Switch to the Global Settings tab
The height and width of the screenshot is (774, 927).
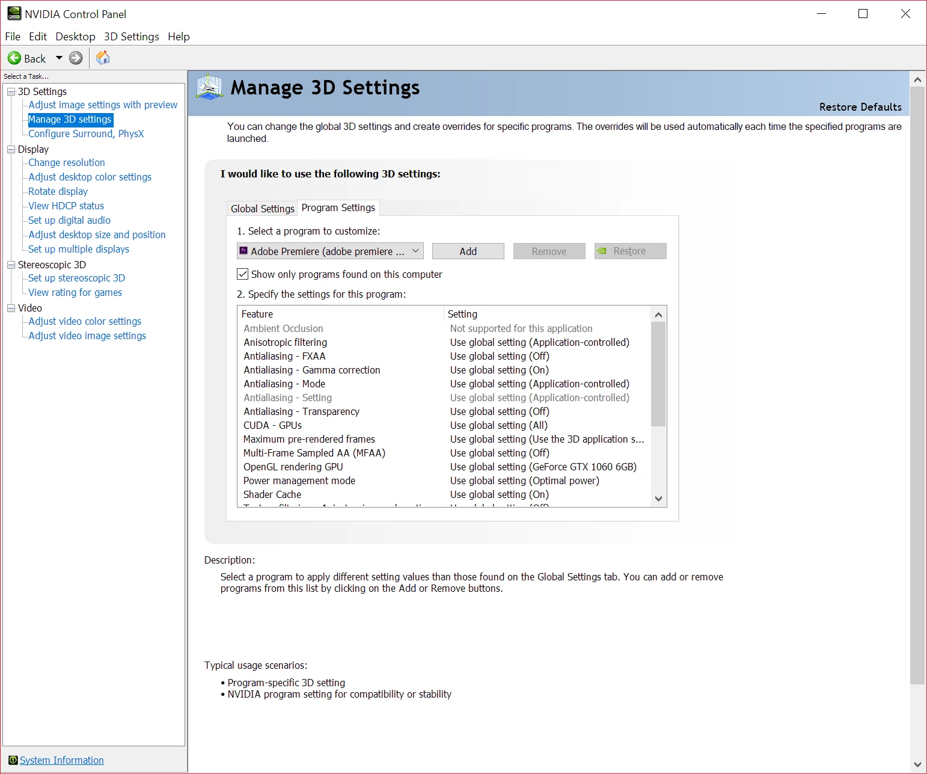point(262,209)
